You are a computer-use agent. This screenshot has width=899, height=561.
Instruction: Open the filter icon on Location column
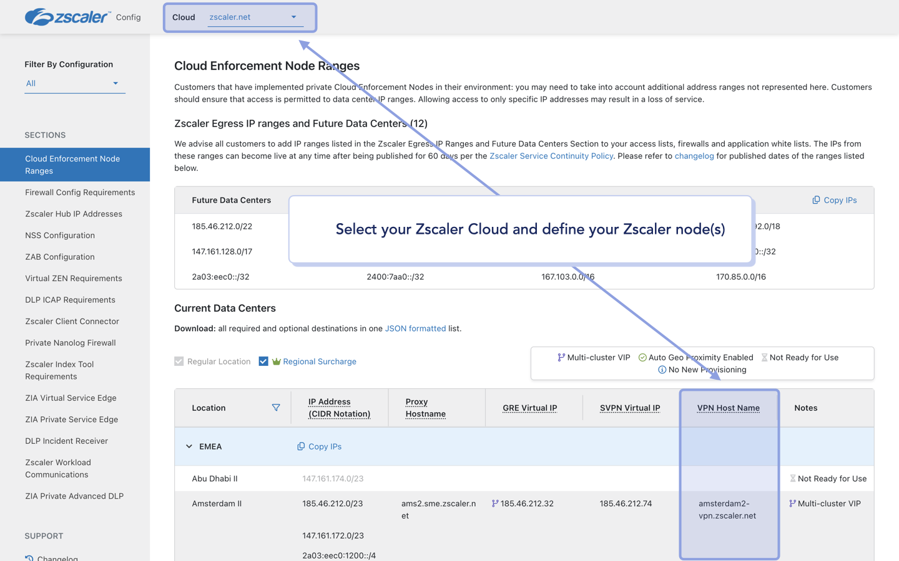275,408
